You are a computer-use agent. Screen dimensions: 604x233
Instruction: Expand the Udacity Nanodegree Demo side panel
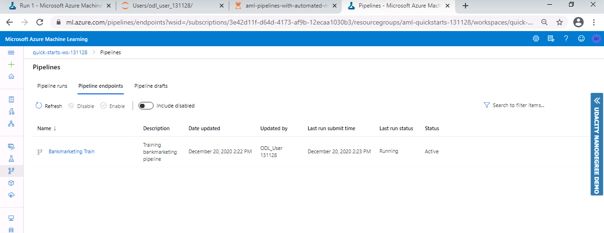[x=596, y=144]
